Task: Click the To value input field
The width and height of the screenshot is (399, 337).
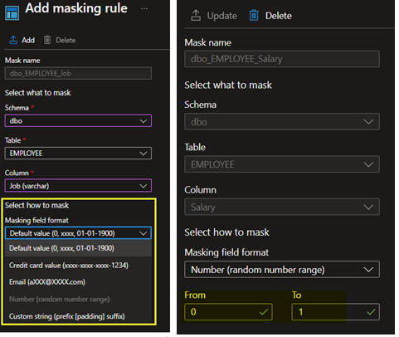Action: (x=336, y=312)
